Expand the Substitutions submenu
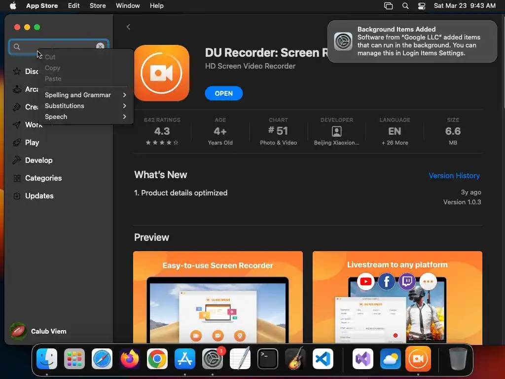The image size is (505, 379). [85, 106]
